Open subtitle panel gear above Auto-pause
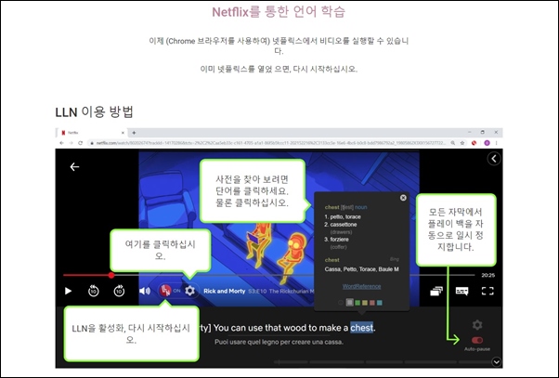This screenshot has width=559, height=378. click(x=477, y=325)
